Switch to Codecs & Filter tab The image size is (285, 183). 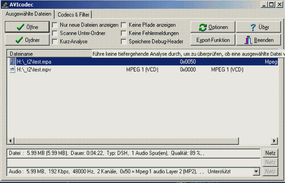(x=73, y=15)
